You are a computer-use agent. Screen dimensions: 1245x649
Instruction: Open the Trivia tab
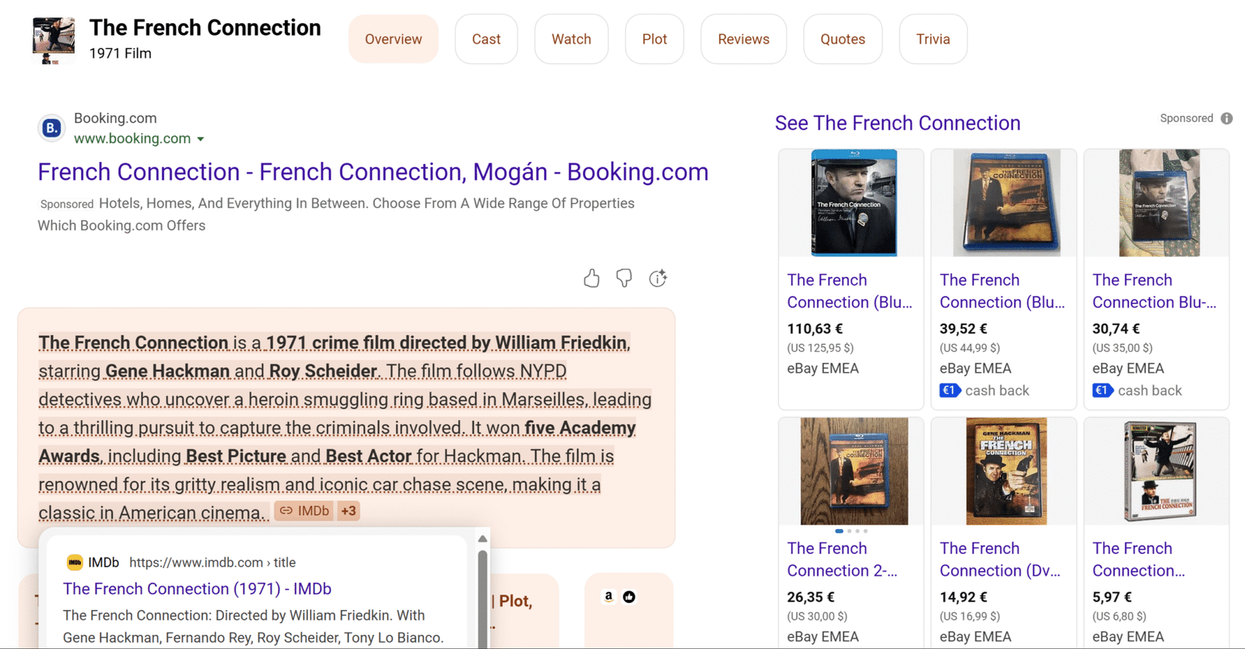pos(932,39)
